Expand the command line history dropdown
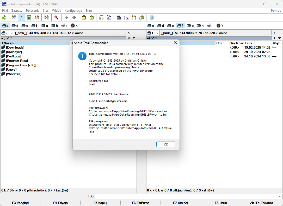This screenshot has height=206, width=283. pyautogui.click(x=280, y=196)
